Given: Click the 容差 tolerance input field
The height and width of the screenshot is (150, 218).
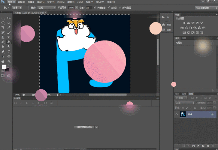Looking at the screenshot, I should click(x=89, y=7).
